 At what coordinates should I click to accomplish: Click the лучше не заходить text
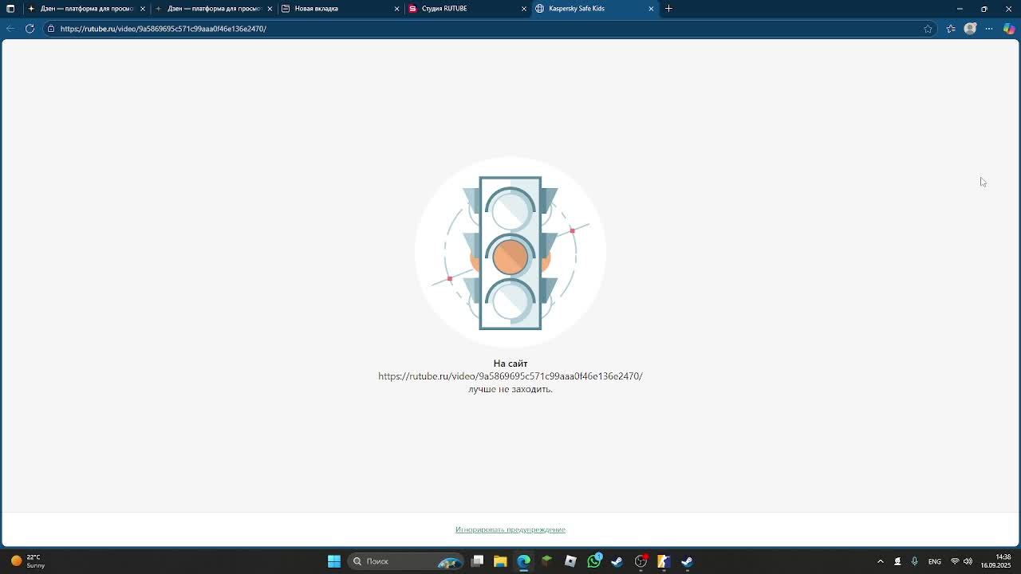[x=510, y=389]
